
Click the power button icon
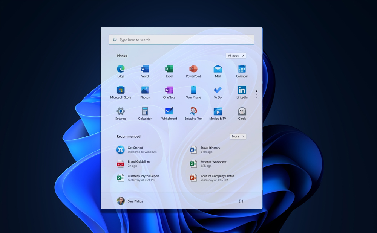tap(241, 201)
